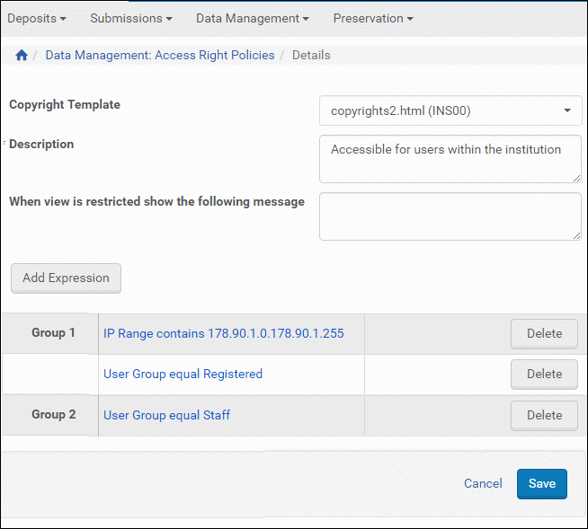This screenshot has height=529, width=588.
Task: Click into the Description text area
Action: pyautogui.click(x=450, y=159)
